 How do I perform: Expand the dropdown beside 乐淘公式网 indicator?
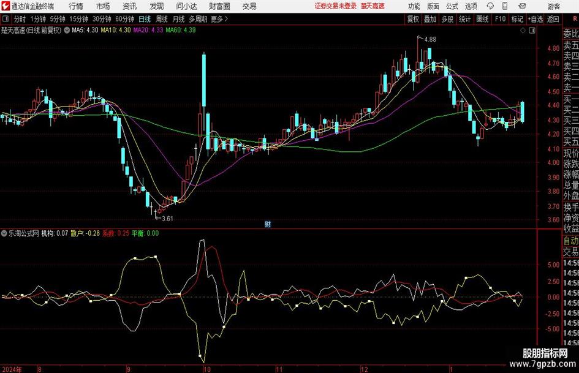point(4,233)
